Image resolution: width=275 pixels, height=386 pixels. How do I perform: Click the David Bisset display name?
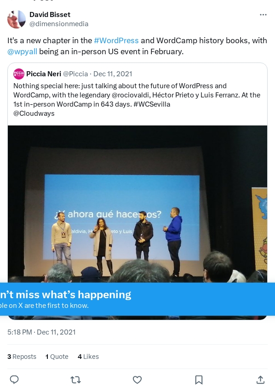pos(50,15)
